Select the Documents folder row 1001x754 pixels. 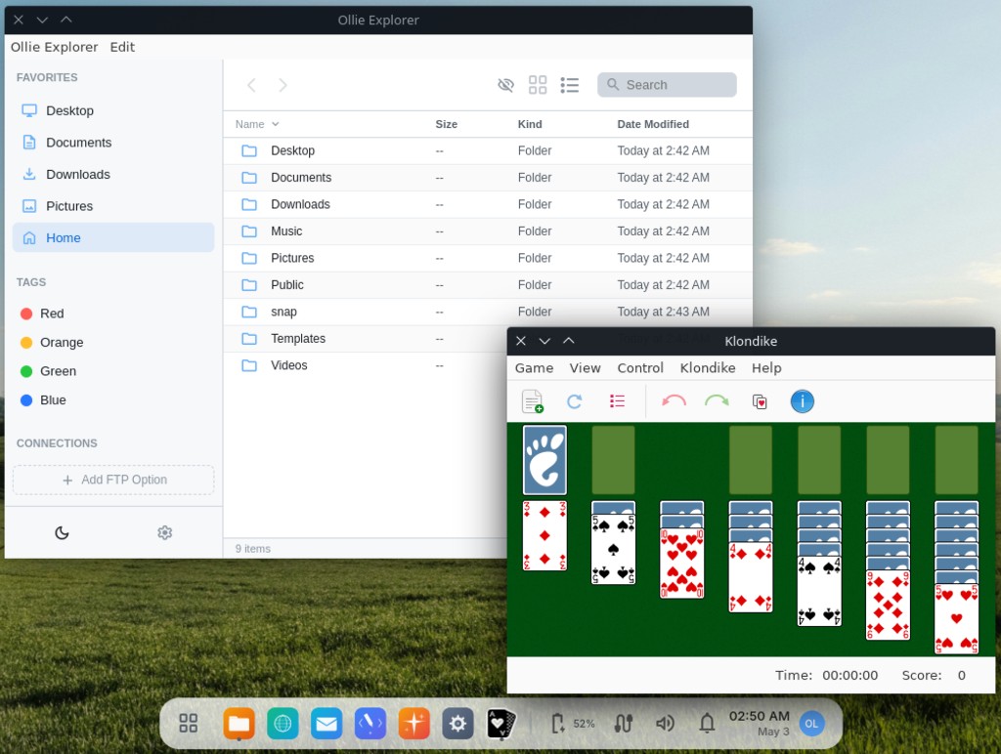[x=488, y=178]
